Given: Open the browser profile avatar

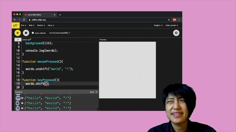Looking at the screenshot, I should [x=174, y=20].
